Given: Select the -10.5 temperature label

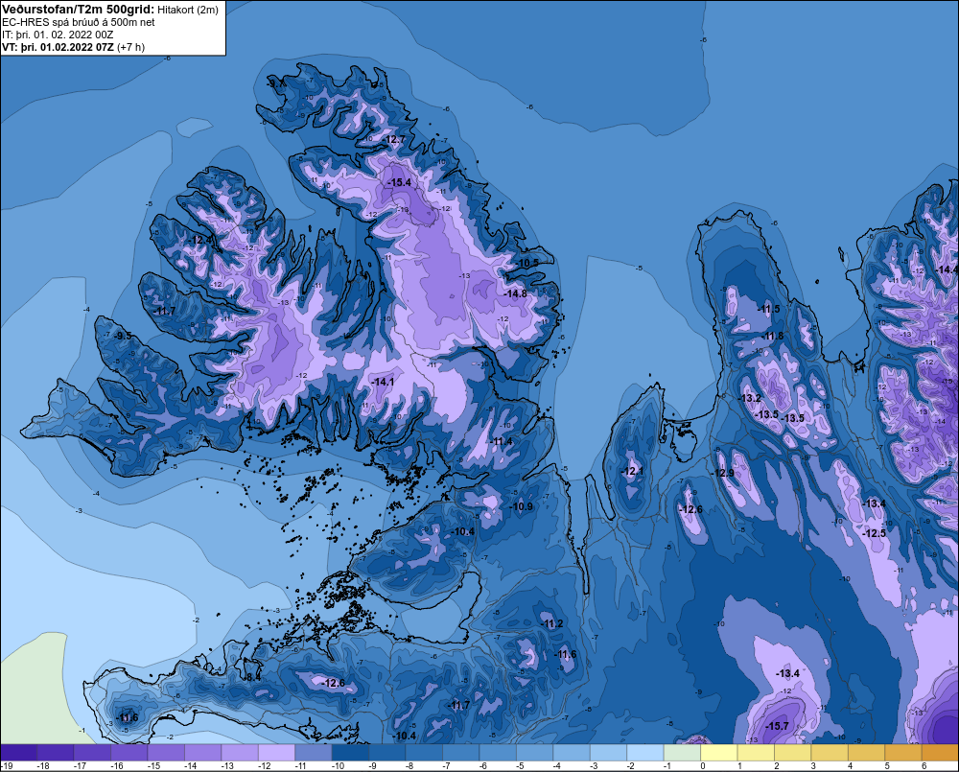Looking at the screenshot, I should 527,263.
